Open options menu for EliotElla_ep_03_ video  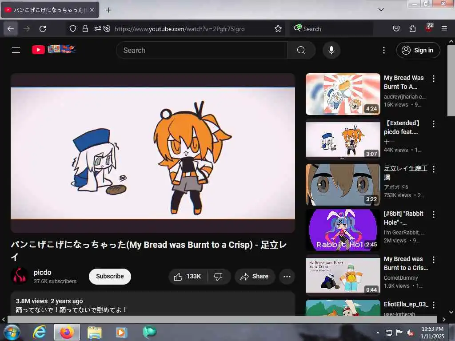click(x=434, y=305)
